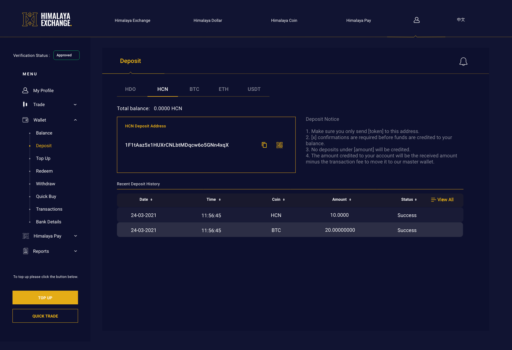
Task: Click the My Profile person icon
Action: pyautogui.click(x=25, y=90)
